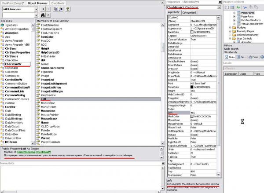Click the ForeColor black color swatch

[x=192, y=87]
